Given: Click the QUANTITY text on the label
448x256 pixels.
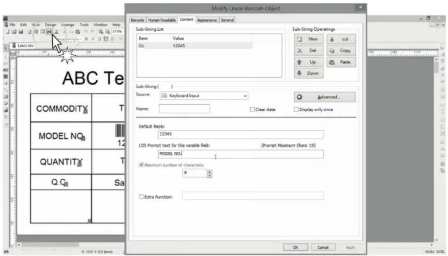Looking at the screenshot, I should tap(61, 162).
